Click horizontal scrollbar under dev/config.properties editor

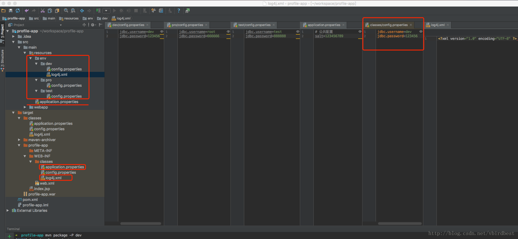(x=141, y=224)
